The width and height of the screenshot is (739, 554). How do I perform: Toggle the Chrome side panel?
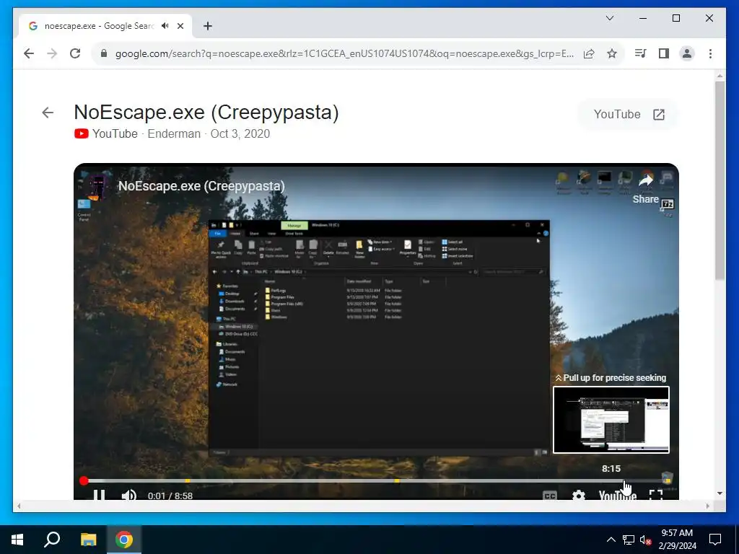[664, 53]
